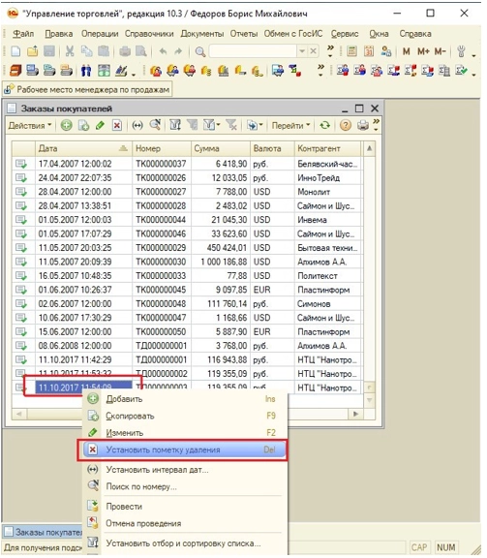Click the green pencil Edit icon

click(100, 125)
